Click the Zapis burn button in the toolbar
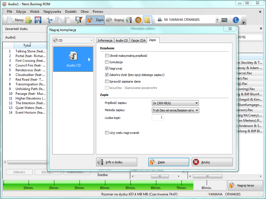 95,20
